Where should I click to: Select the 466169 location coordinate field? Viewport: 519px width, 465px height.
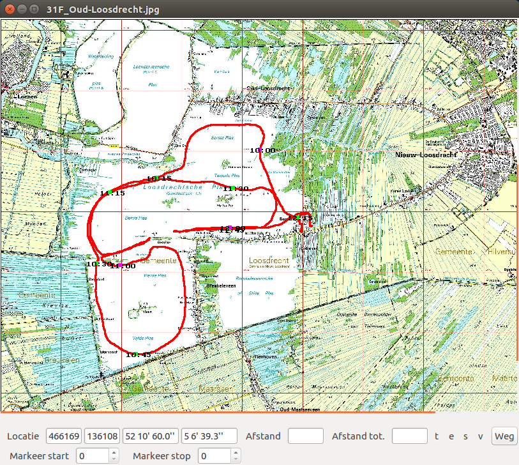64,436
